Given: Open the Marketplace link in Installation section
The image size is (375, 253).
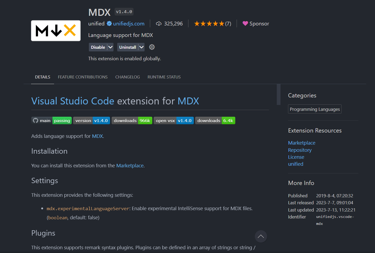Looking at the screenshot, I should coord(130,165).
